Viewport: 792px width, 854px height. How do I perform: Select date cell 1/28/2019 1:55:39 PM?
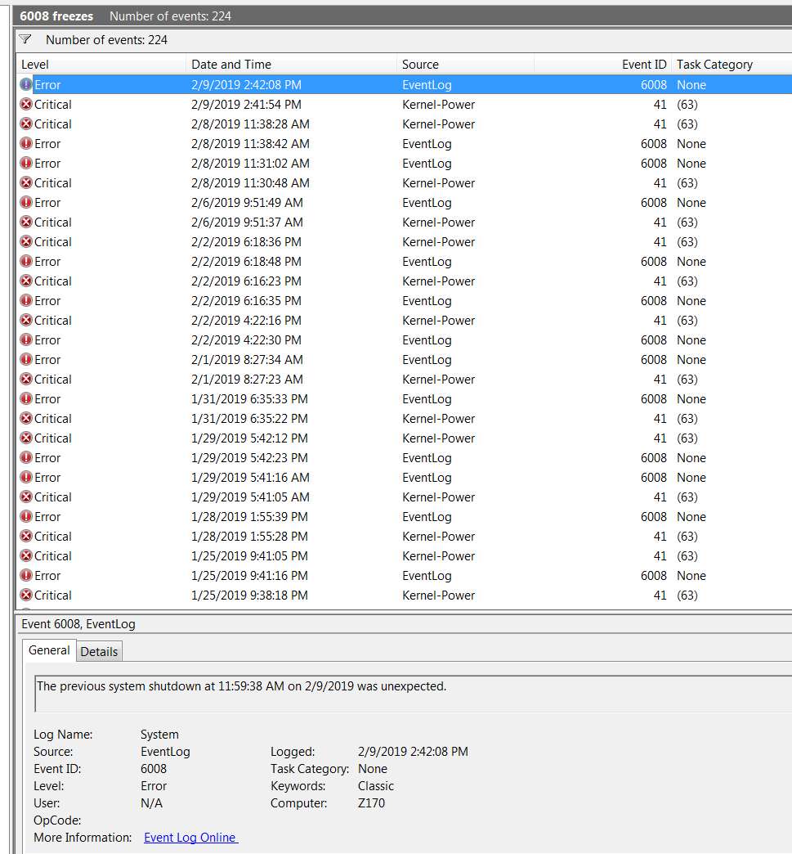(x=249, y=516)
